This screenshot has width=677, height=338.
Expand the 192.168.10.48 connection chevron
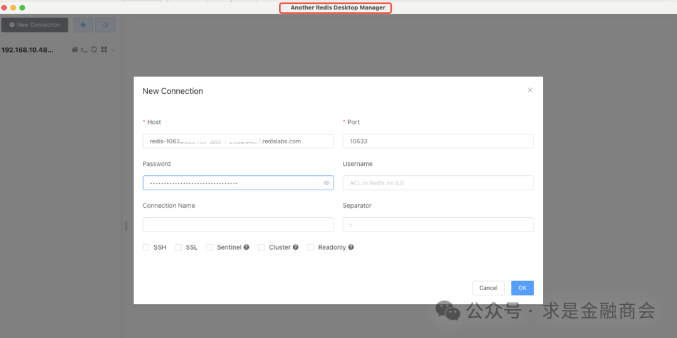[x=113, y=50]
